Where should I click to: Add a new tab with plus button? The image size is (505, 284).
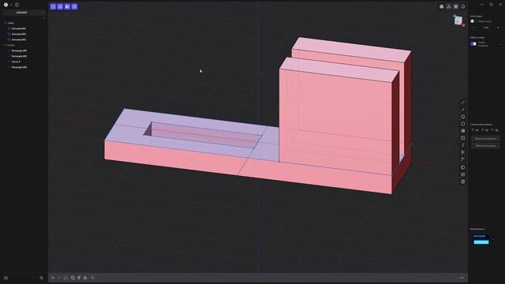[43, 13]
